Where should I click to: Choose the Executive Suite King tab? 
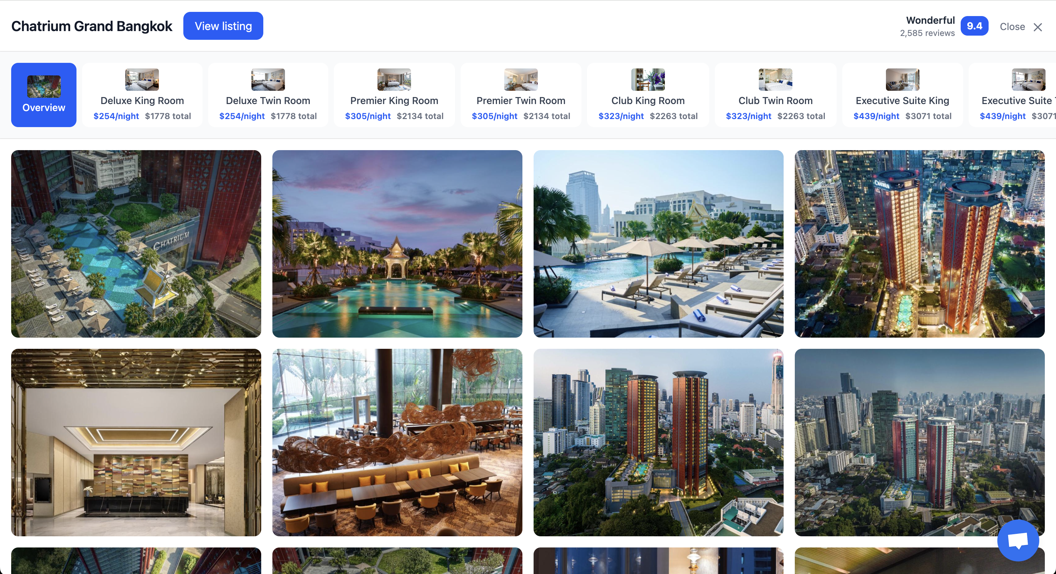tap(903, 95)
